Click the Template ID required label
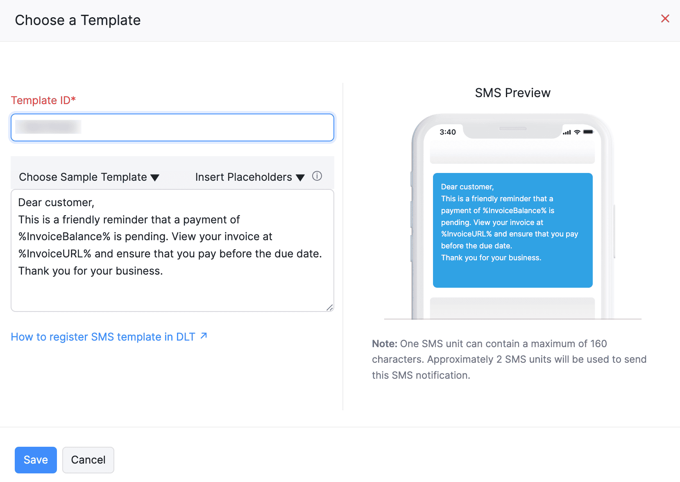Image resolution: width=680 pixels, height=482 pixels. (x=43, y=100)
